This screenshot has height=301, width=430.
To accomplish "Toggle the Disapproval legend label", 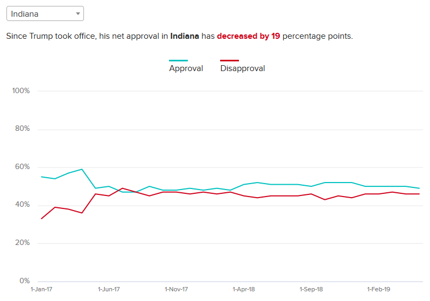I will click(x=242, y=68).
